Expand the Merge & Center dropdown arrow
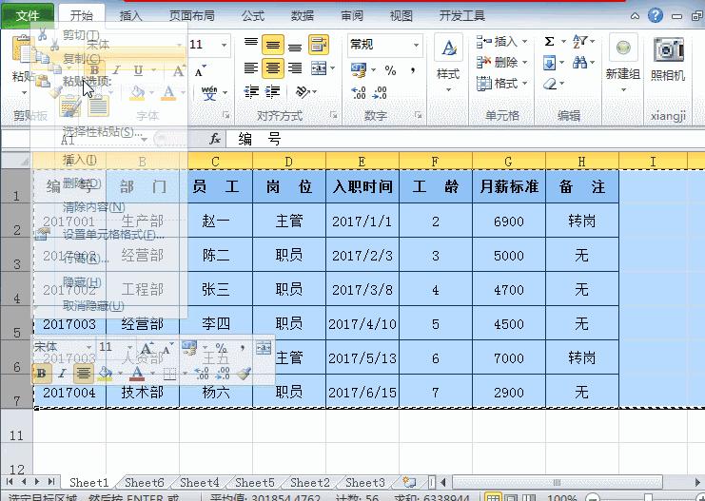Screen dimensions: 705x501 point(333,67)
